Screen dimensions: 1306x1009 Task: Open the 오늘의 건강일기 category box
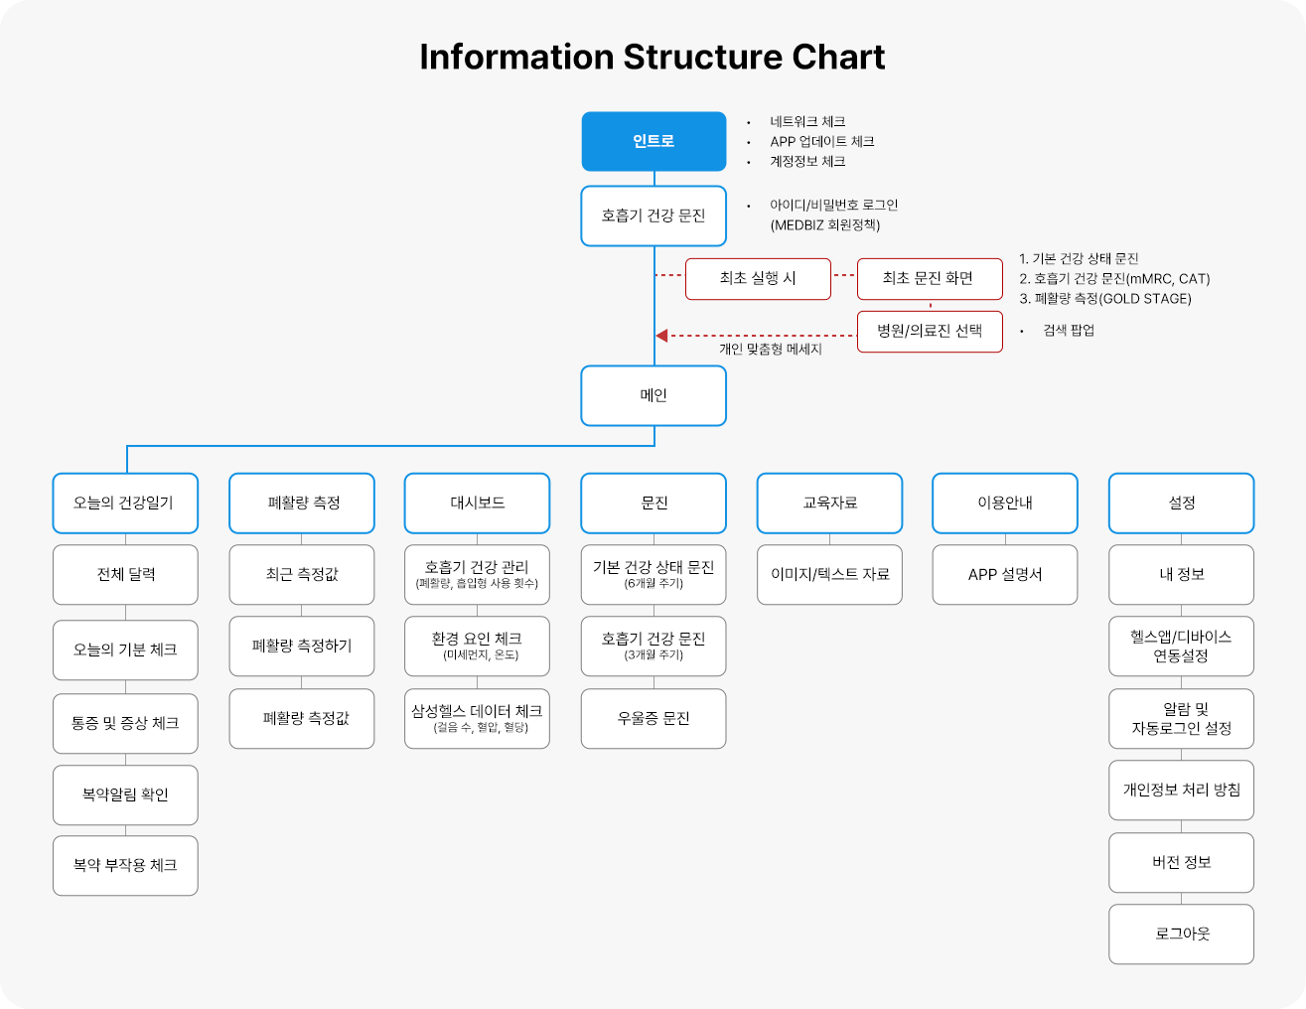point(125,503)
